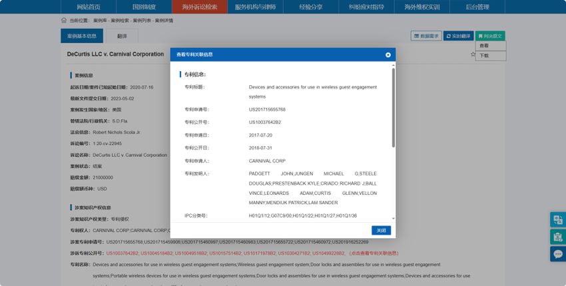The height and width of the screenshot is (286, 566).
Task: Click patent link US10157514B2
Action: coord(226,253)
